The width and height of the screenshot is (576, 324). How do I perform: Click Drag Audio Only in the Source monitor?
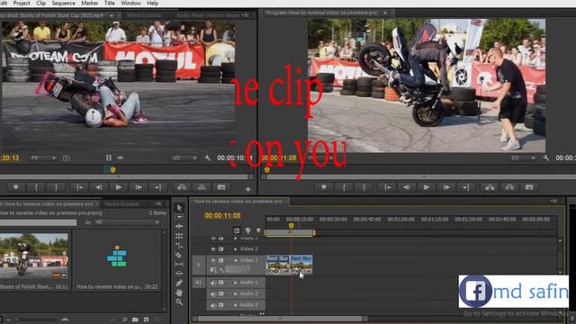coord(121,158)
